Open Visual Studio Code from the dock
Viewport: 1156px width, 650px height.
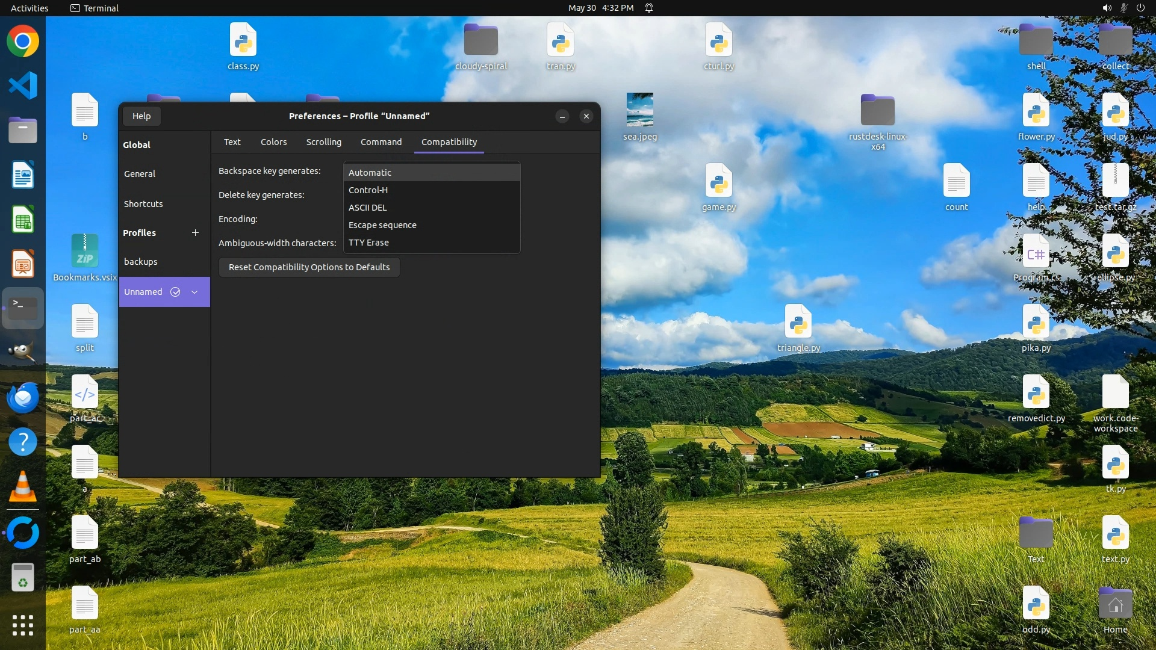23,85
